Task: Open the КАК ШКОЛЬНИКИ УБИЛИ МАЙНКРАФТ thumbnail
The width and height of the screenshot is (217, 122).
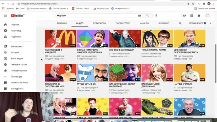Action: [x=125, y=73]
